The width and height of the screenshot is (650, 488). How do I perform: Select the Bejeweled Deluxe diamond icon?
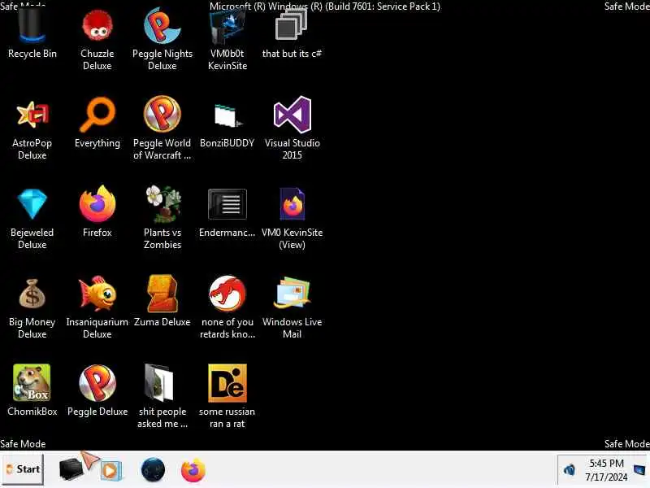[32, 204]
